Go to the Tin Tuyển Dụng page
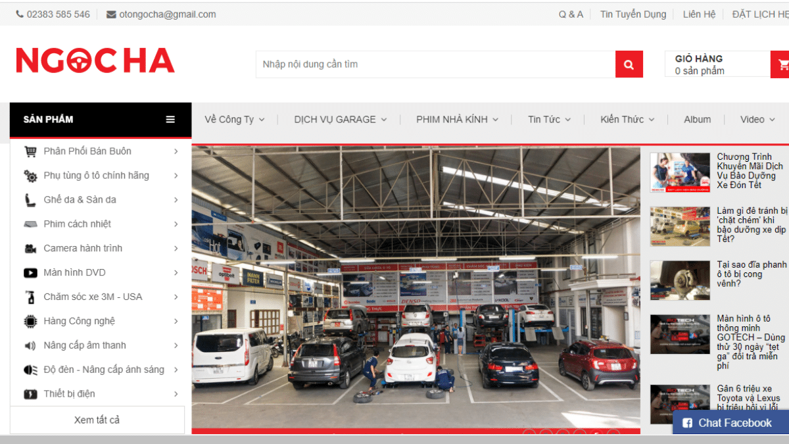Image resolution: width=789 pixels, height=444 pixels. tap(633, 14)
